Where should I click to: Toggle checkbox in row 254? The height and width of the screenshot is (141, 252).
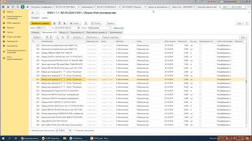click(200, 91)
